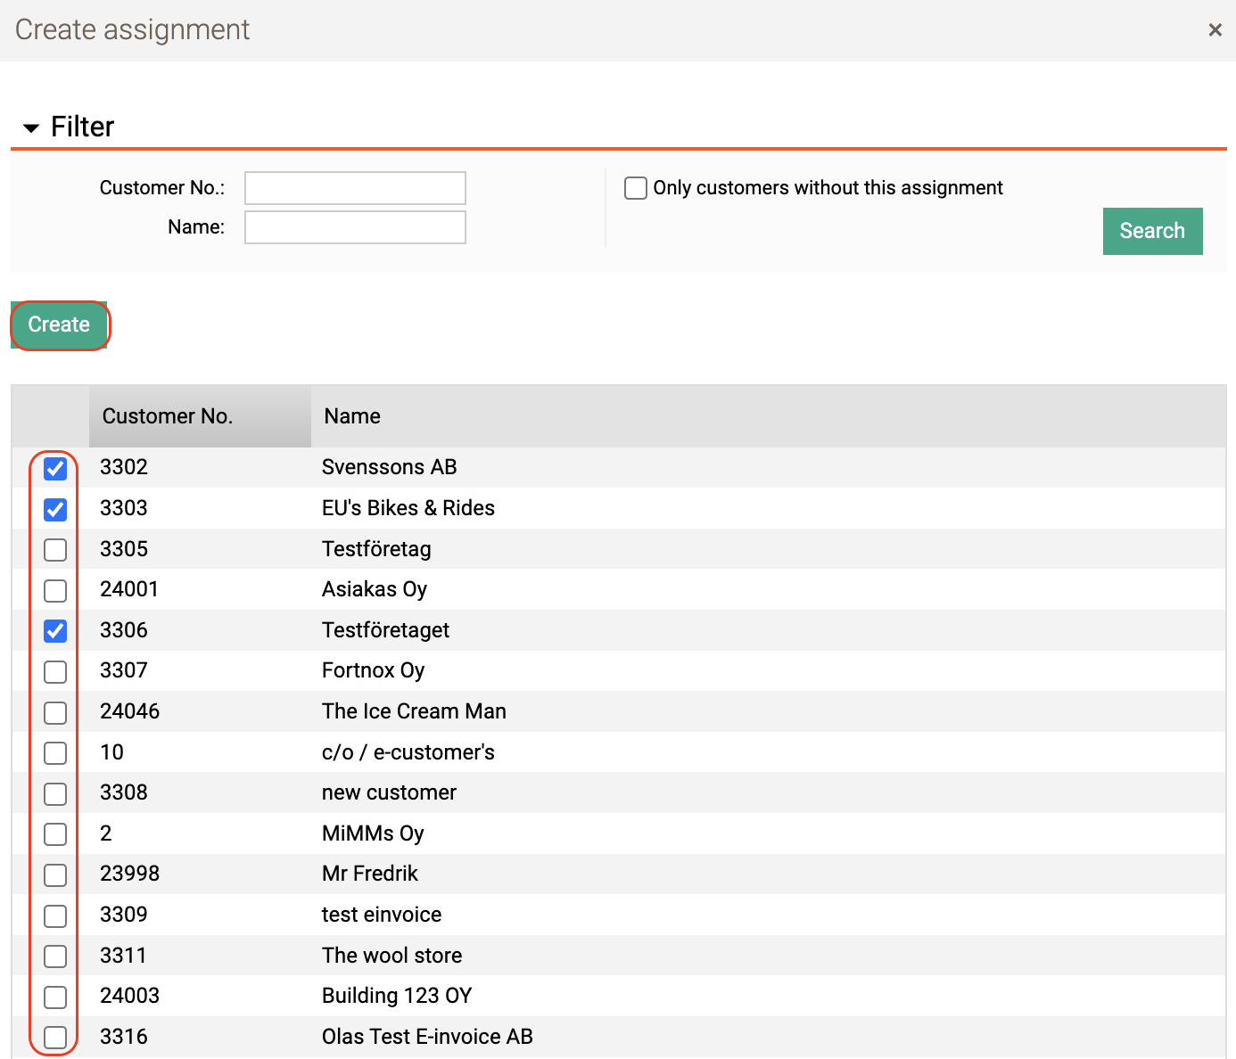Check The wool store checkbox
The image size is (1236, 1059).
pyautogui.click(x=55, y=956)
